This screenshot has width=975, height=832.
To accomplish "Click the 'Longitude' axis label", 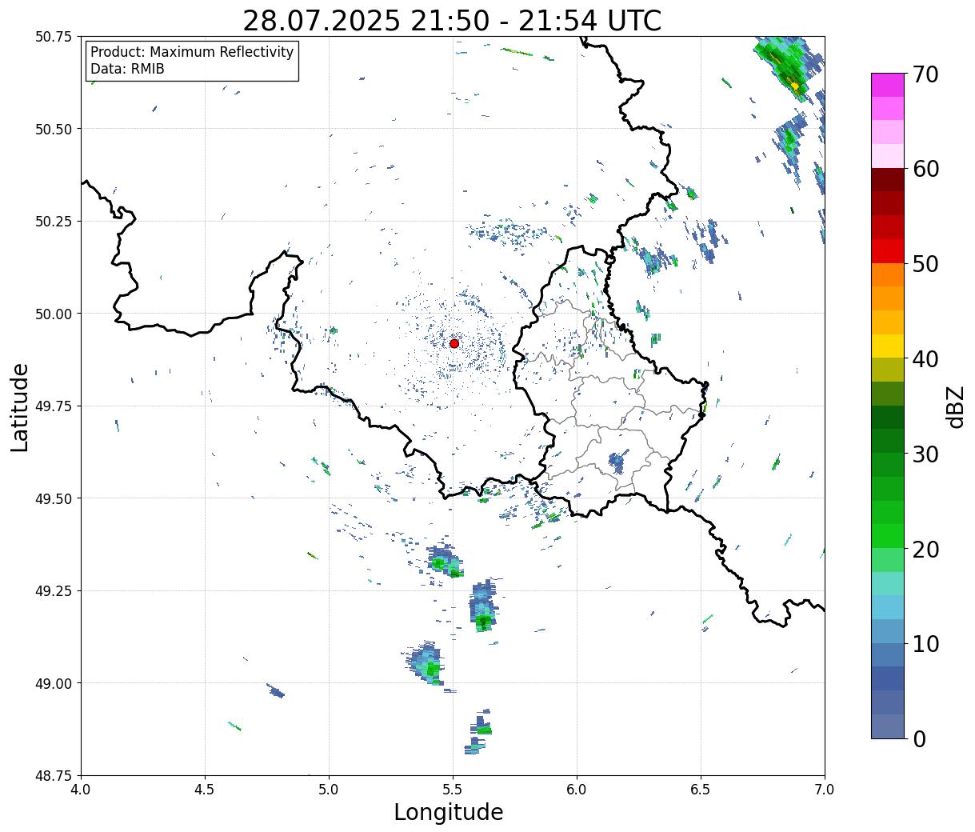I will 449,812.
